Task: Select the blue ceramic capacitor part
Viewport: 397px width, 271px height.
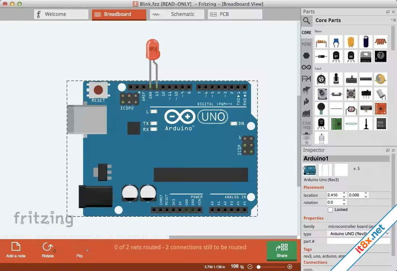Action: click(336, 42)
